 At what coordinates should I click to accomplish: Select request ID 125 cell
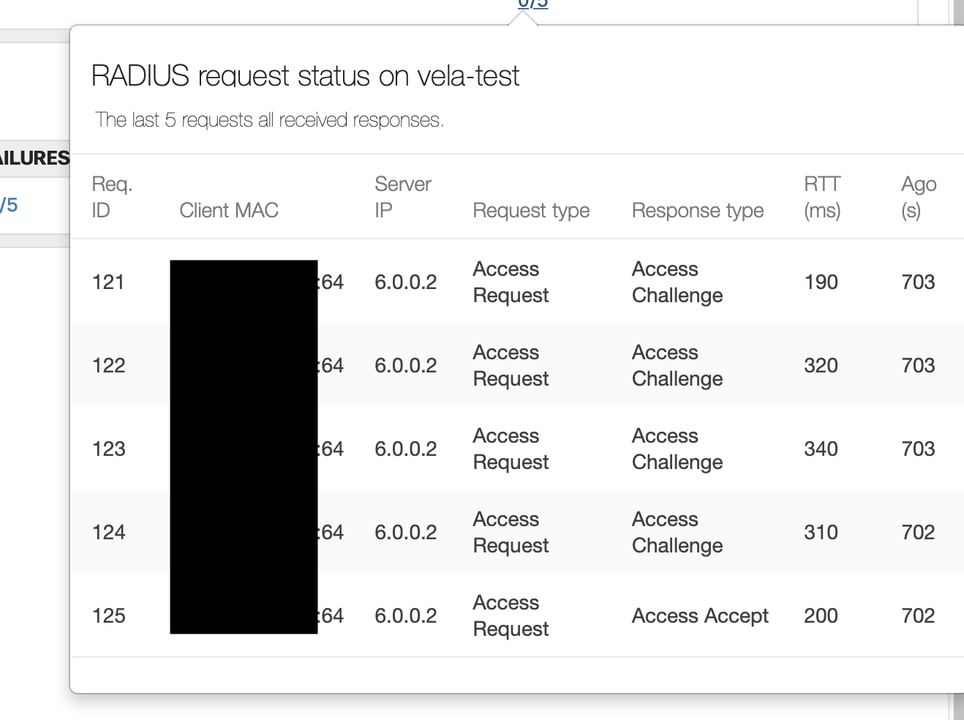[x=109, y=616]
